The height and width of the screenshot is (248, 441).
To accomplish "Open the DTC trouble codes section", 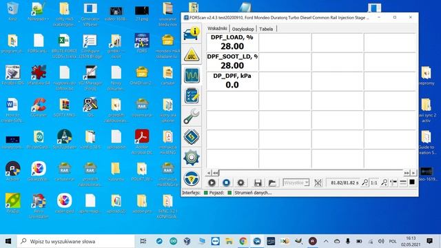I will tap(192, 55).
